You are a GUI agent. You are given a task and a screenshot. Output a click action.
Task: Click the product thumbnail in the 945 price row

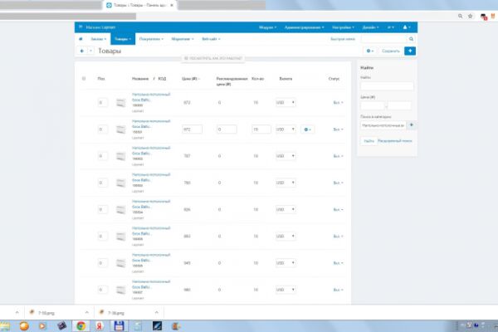click(120, 263)
